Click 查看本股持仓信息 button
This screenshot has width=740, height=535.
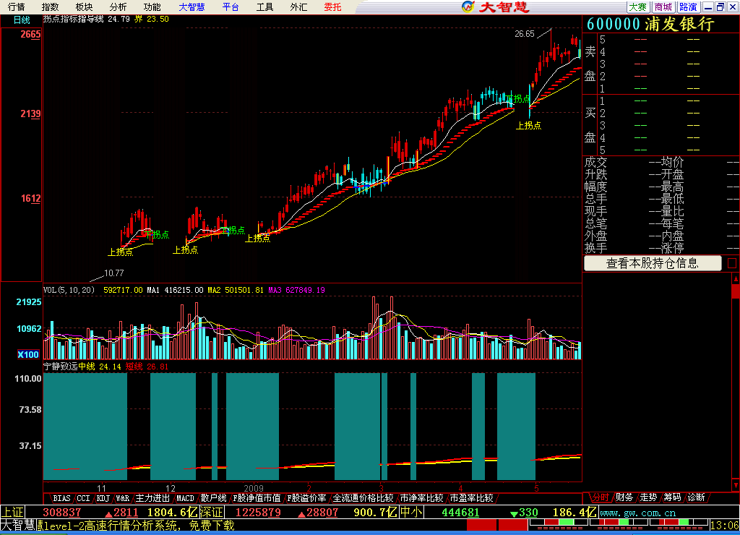(x=653, y=263)
